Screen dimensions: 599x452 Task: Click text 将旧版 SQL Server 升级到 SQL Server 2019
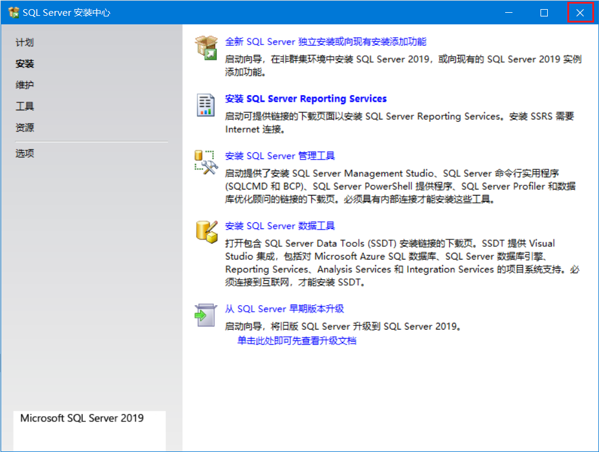pyautogui.click(x=342, y=327)
